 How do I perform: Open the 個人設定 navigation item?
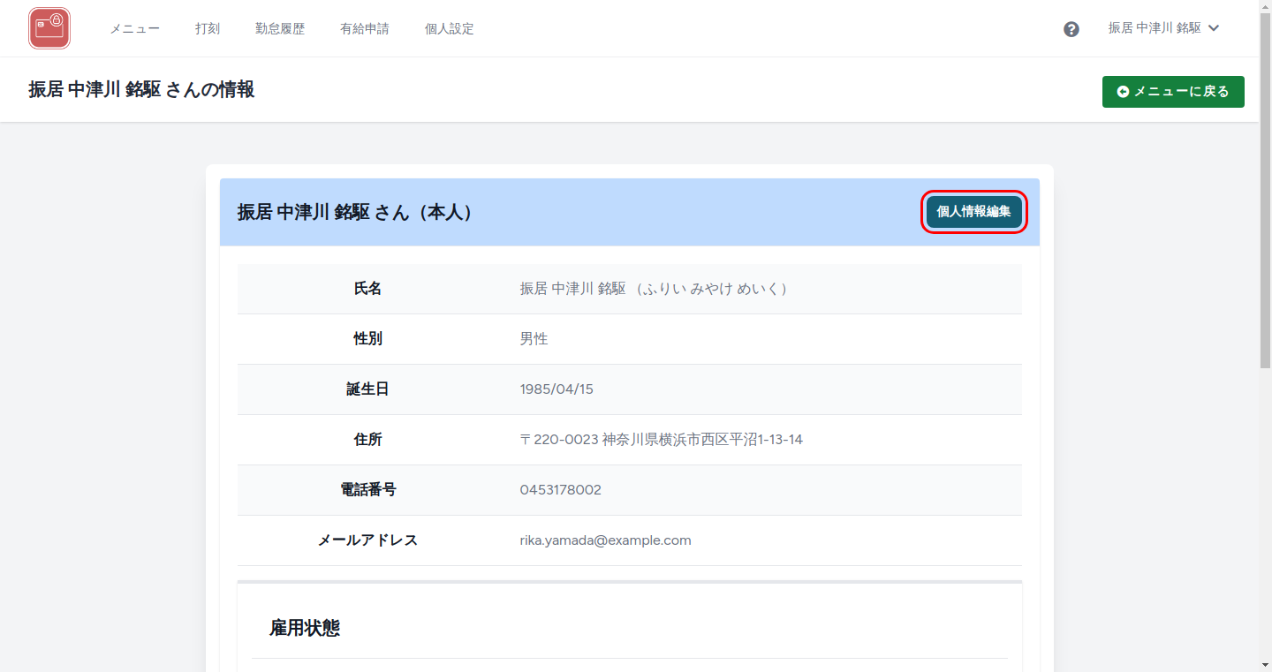pyautogui.click(x=450, y=28)
